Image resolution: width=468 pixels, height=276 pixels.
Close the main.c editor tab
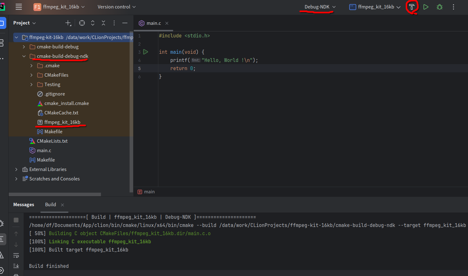point(167,23)
